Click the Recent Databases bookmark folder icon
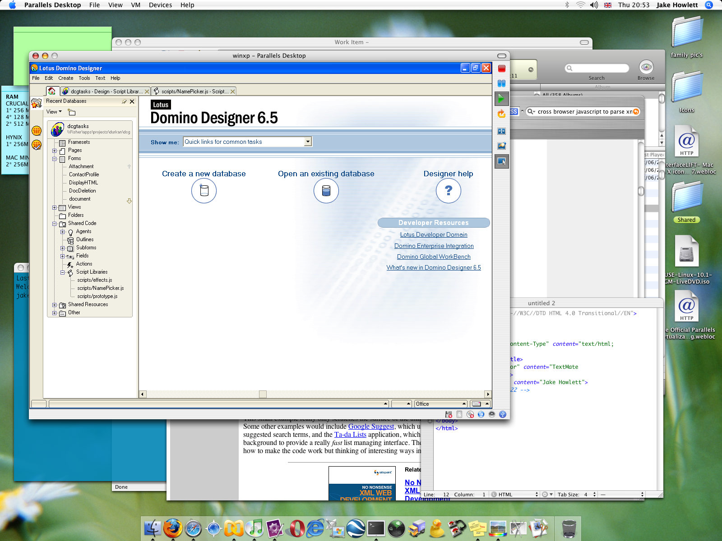Image resolution: width=722 pixels, height=541 pixels. coord(37,103)
